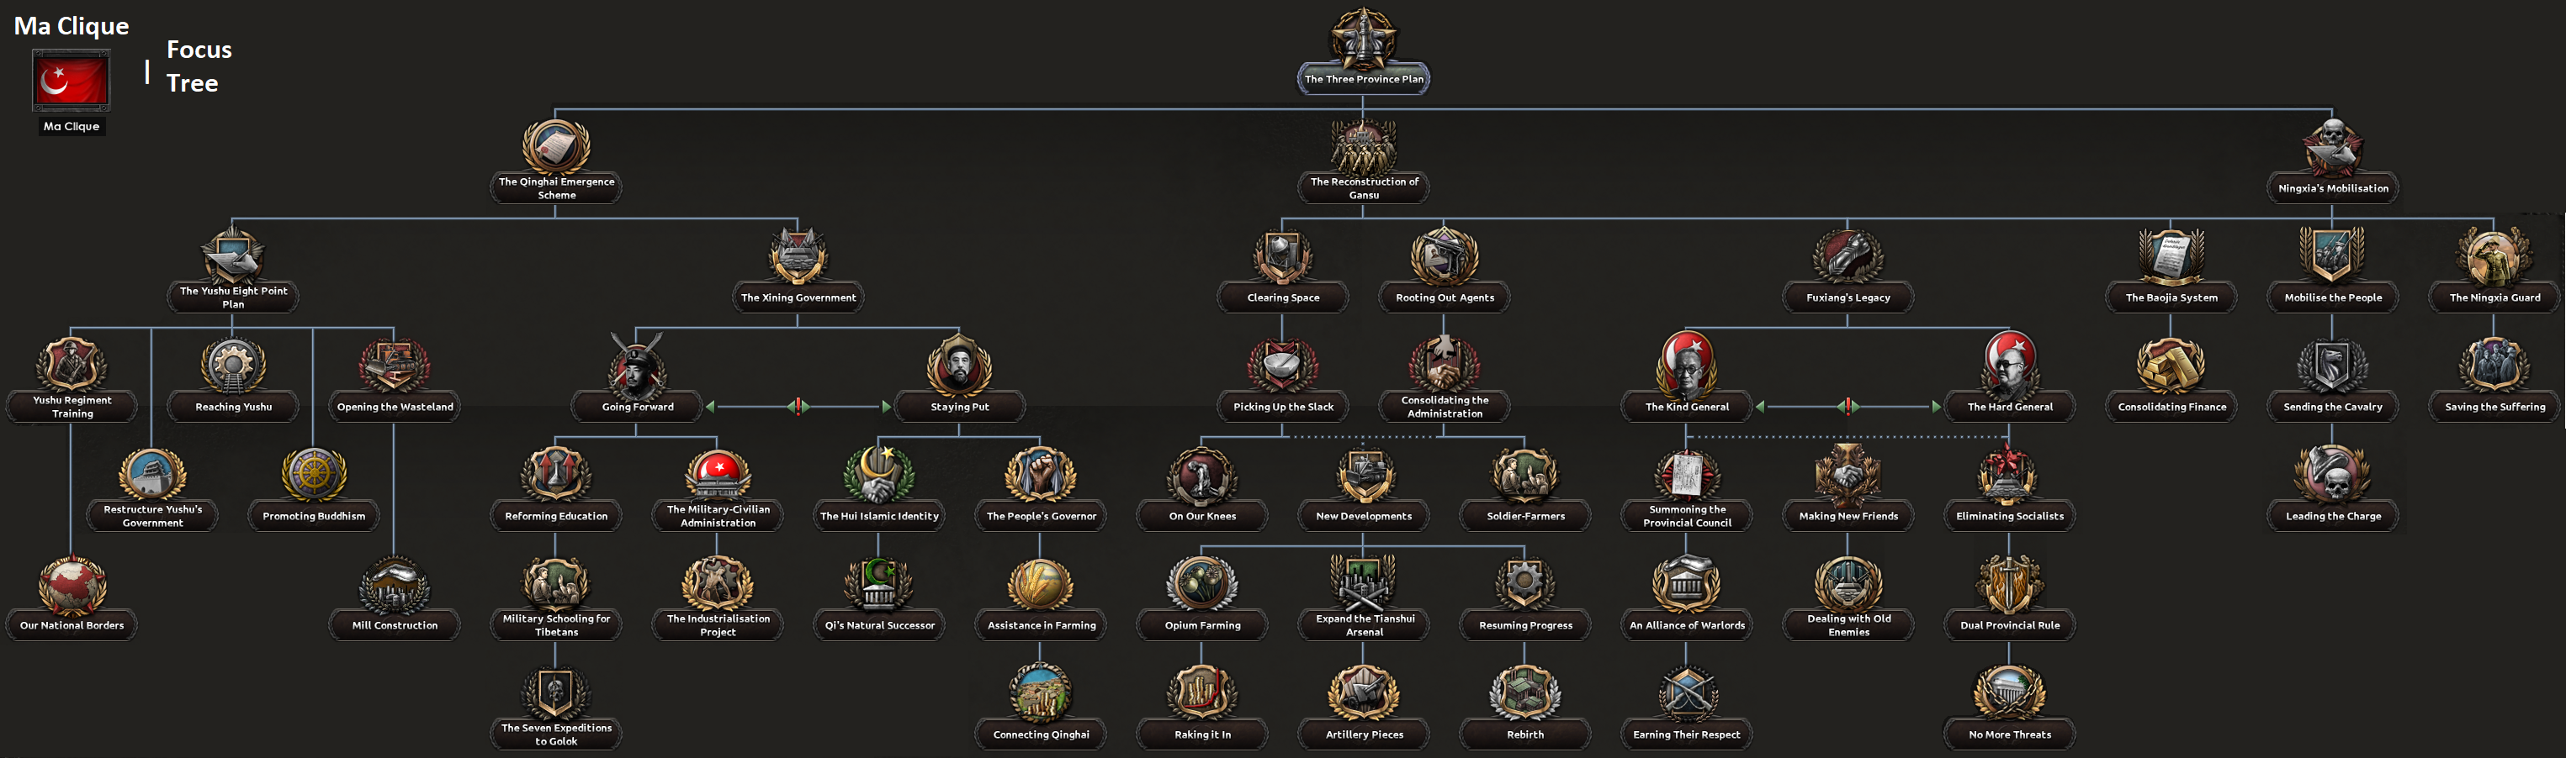Click the Picking Up the Slack label

pos(1283,407)
